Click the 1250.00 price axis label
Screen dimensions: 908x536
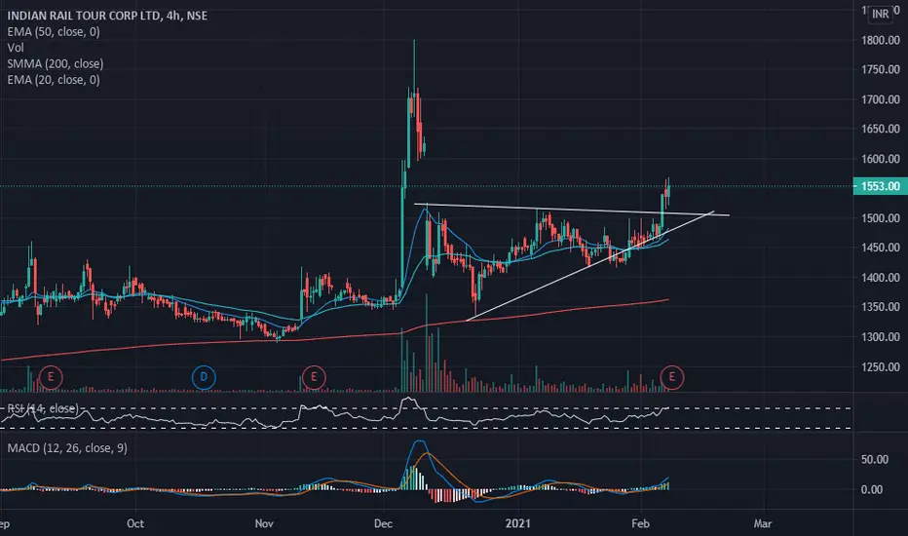pyautogui.click(x=880, y=366)
